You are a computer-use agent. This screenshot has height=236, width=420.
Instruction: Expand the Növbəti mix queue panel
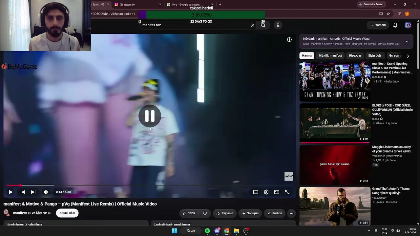pyautogui.click(x=407, y=41)
